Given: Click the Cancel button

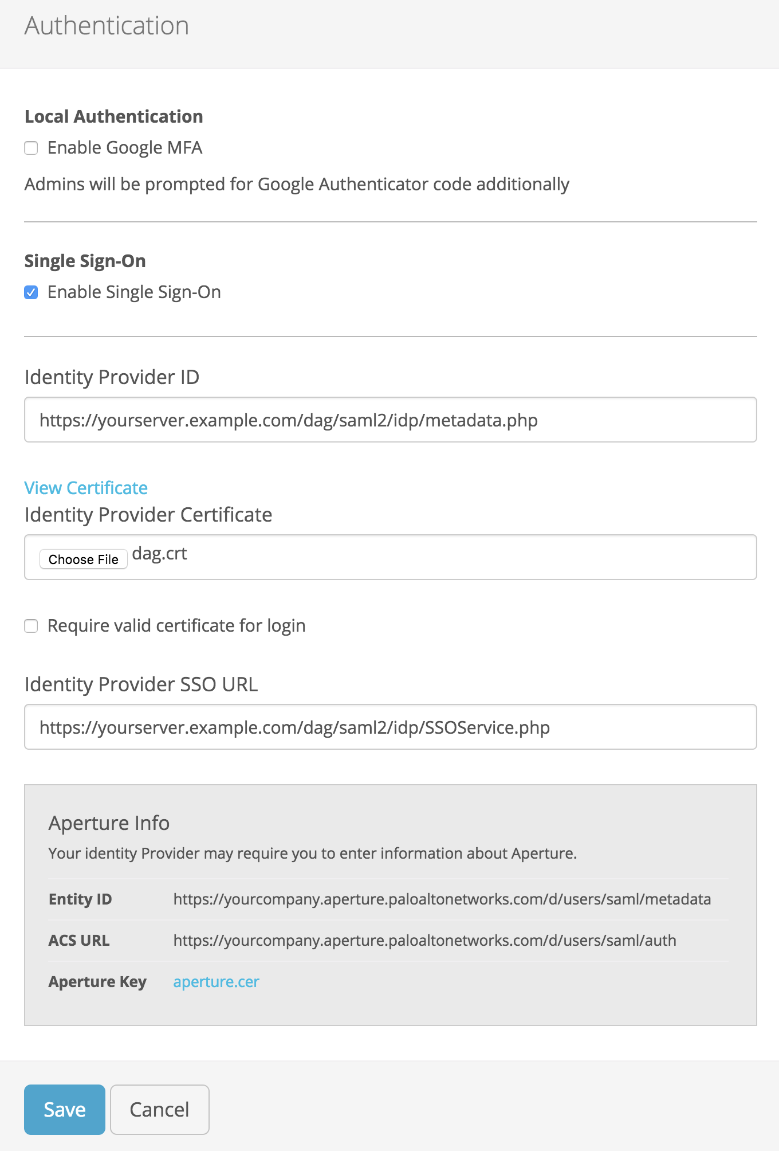Looking at the screenshot, I should click(159, 1110).
